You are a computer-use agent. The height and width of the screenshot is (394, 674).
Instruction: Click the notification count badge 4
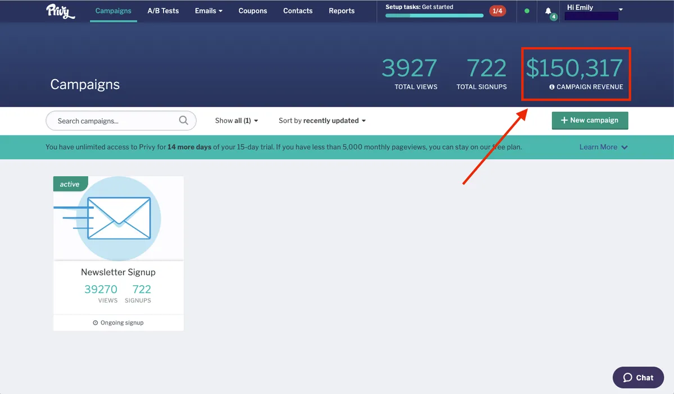[x=554, y=17]
